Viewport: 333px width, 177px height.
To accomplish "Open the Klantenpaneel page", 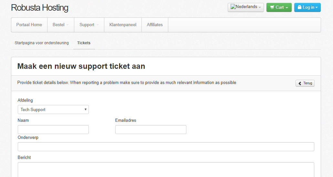I will (123, 25).
